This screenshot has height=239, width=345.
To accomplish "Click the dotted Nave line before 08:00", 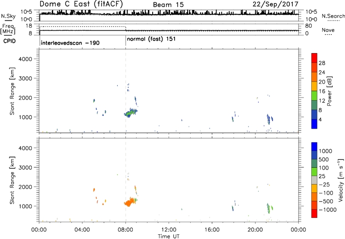I will point(82,27).
